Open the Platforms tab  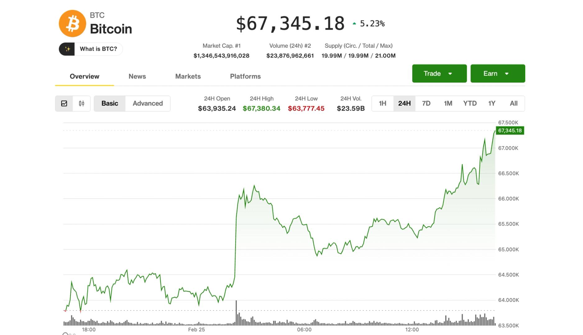[x=245, y=76]
